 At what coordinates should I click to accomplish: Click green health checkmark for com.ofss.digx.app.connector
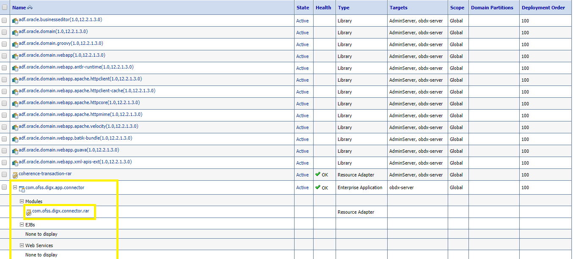318,187
